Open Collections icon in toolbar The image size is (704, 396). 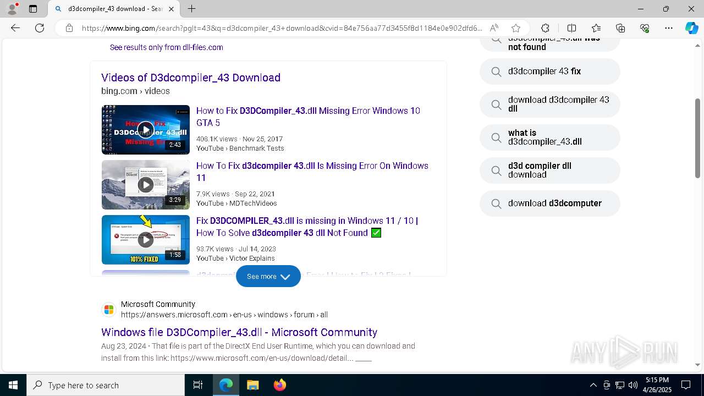pos(620,28)
